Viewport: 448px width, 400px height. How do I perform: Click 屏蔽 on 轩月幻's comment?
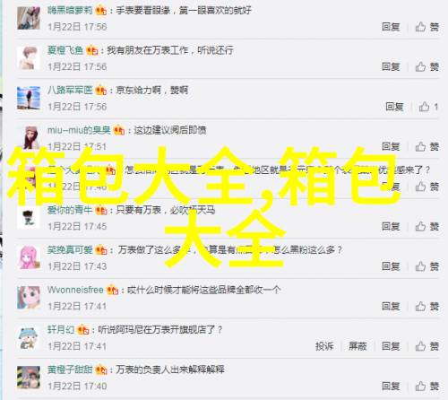tap(358, 346)
